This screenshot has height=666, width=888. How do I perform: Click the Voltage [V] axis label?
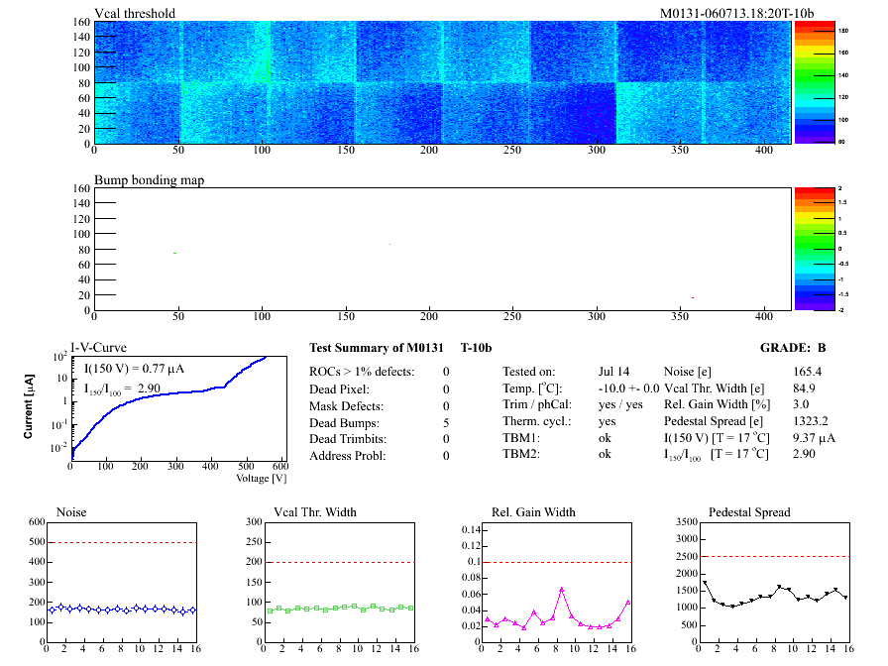pyautogui.click(x=261, y=478)
